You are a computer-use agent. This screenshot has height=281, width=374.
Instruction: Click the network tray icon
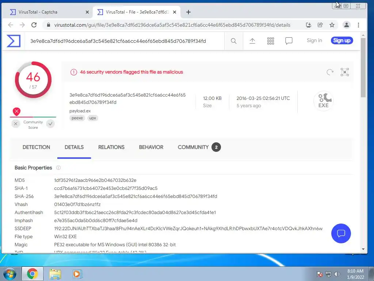[x=328, y=274]
